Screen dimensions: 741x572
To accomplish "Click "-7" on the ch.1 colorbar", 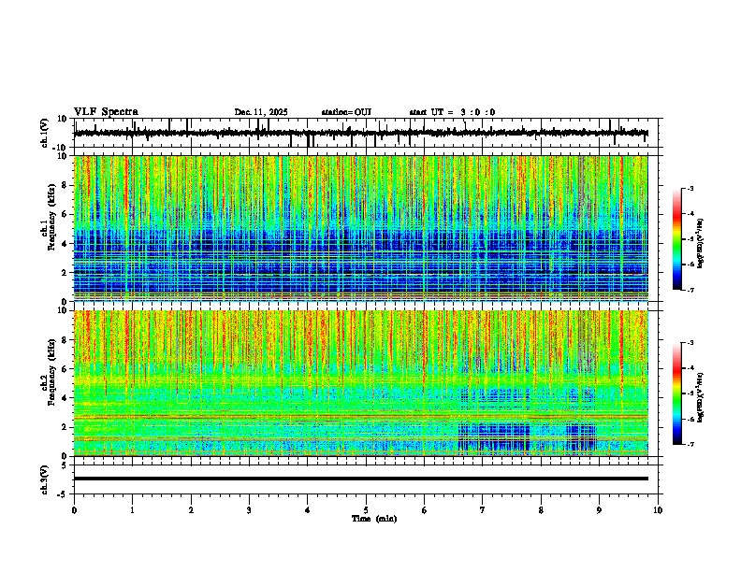I will [690, 291].
